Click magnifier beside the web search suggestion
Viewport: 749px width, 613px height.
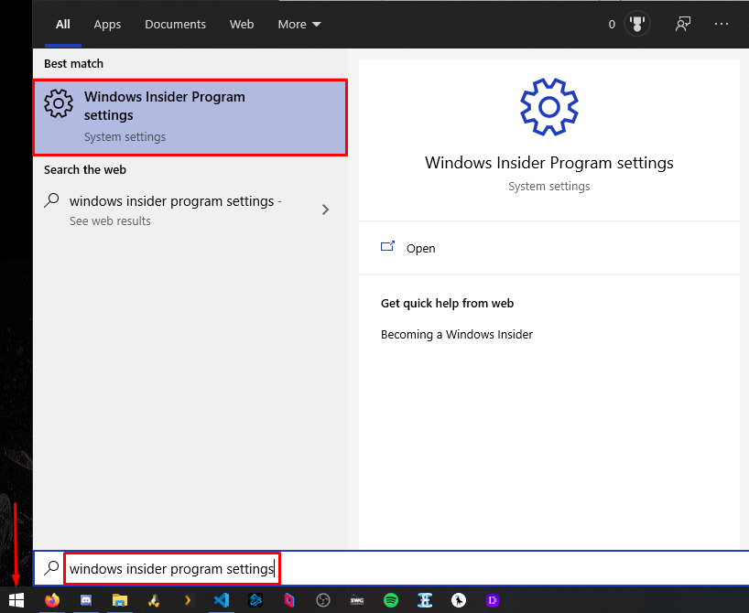[x=51, y=200]
